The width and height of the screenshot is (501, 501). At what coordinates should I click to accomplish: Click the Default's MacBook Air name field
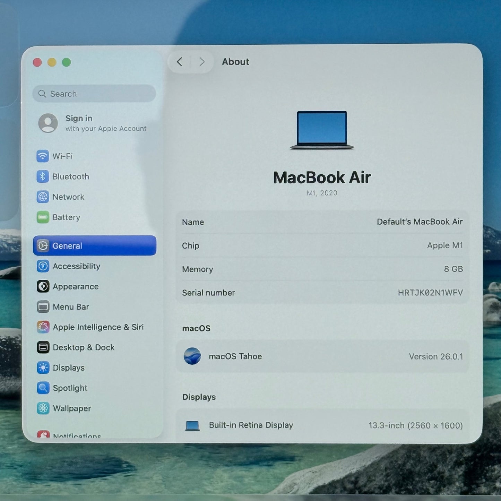click(x=419, y=222)
